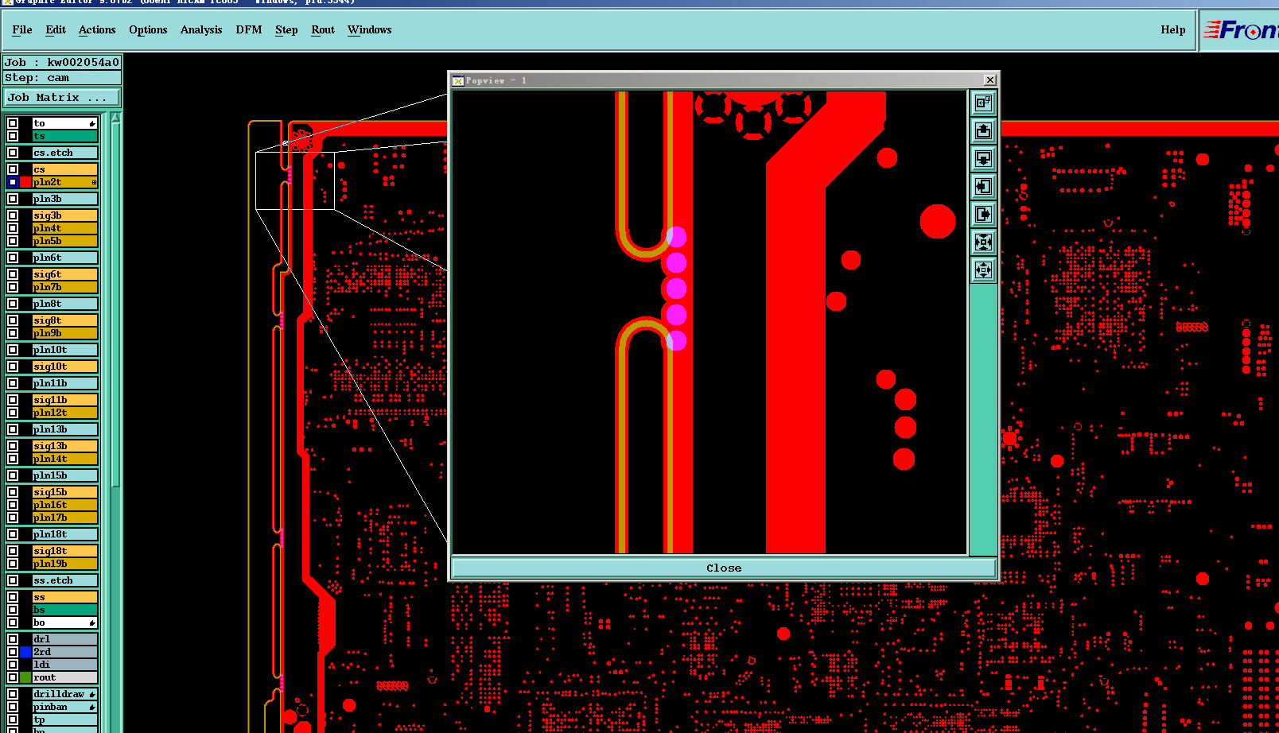Open the Help menu

pos(1172,30)
